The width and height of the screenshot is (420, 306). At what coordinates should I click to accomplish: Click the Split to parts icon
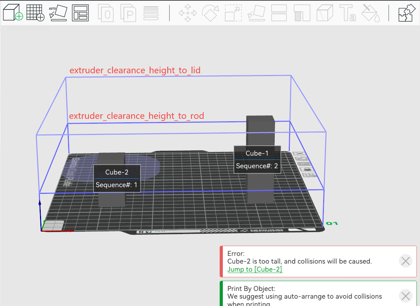128,13
